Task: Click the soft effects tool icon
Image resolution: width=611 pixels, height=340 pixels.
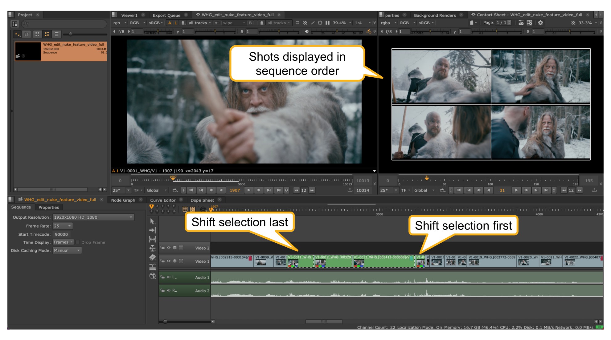Action: 152,276
